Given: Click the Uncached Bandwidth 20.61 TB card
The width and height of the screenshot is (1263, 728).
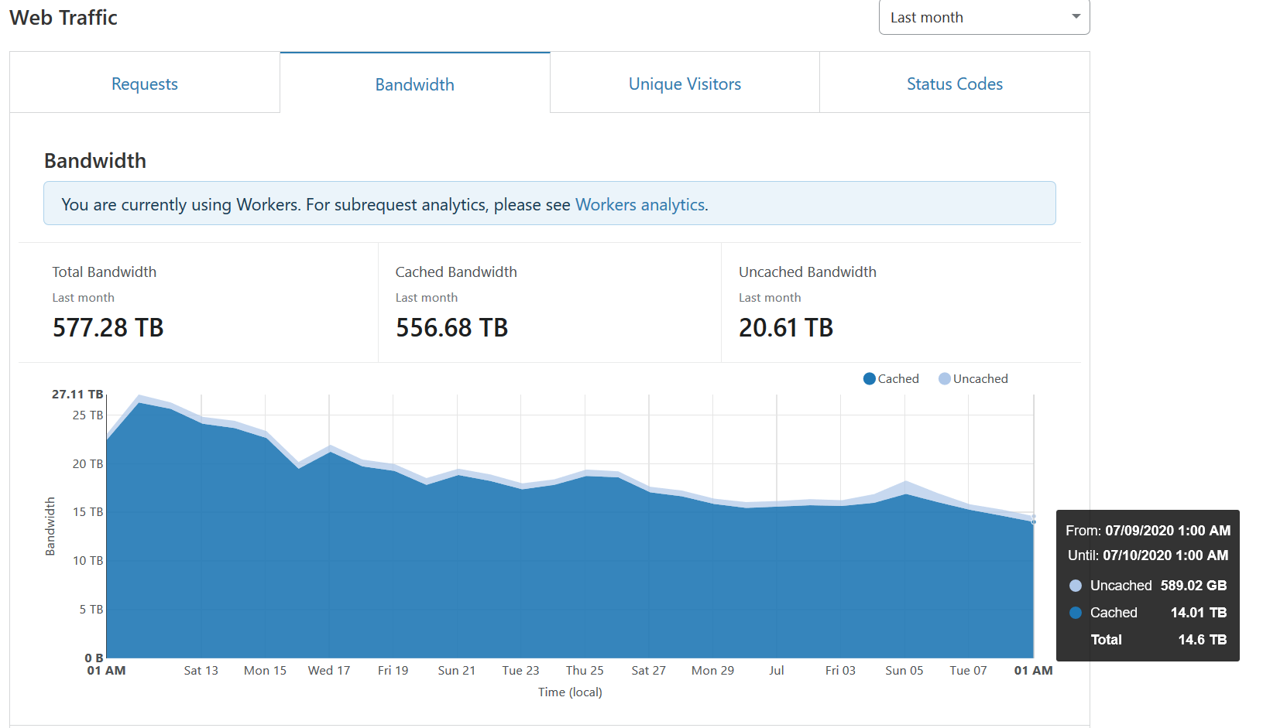Looking at the screenshot, I should 901,303.
